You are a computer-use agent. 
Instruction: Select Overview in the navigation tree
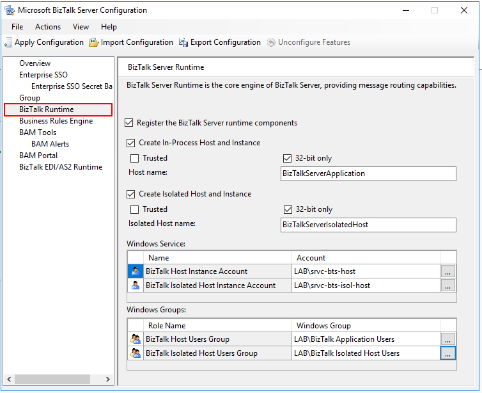pos(35,63)
